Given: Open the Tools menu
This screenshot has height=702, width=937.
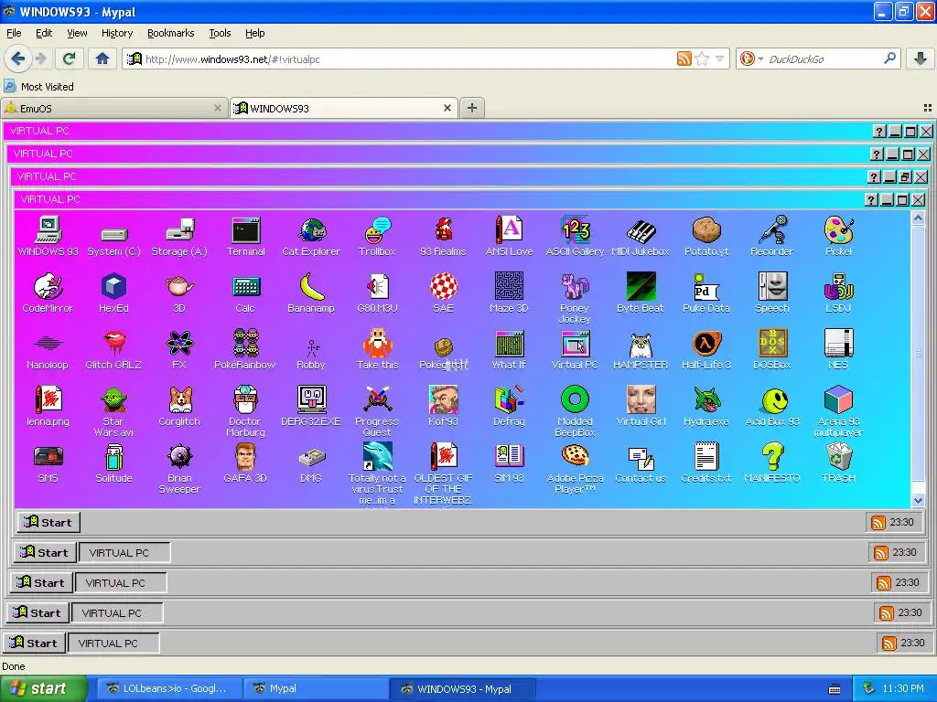Looking at the screenshot, I should pyautogui.click(x=220, y=33).
